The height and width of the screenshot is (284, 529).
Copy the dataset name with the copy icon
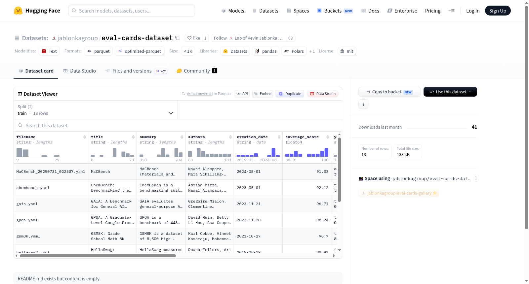pyautogui.click(x=177, y=38)
